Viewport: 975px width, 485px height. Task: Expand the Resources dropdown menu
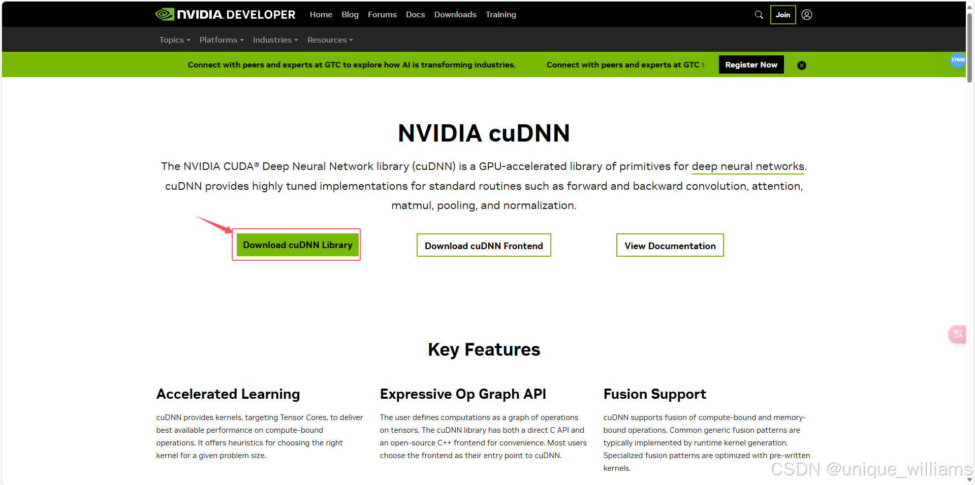point(330,40)
